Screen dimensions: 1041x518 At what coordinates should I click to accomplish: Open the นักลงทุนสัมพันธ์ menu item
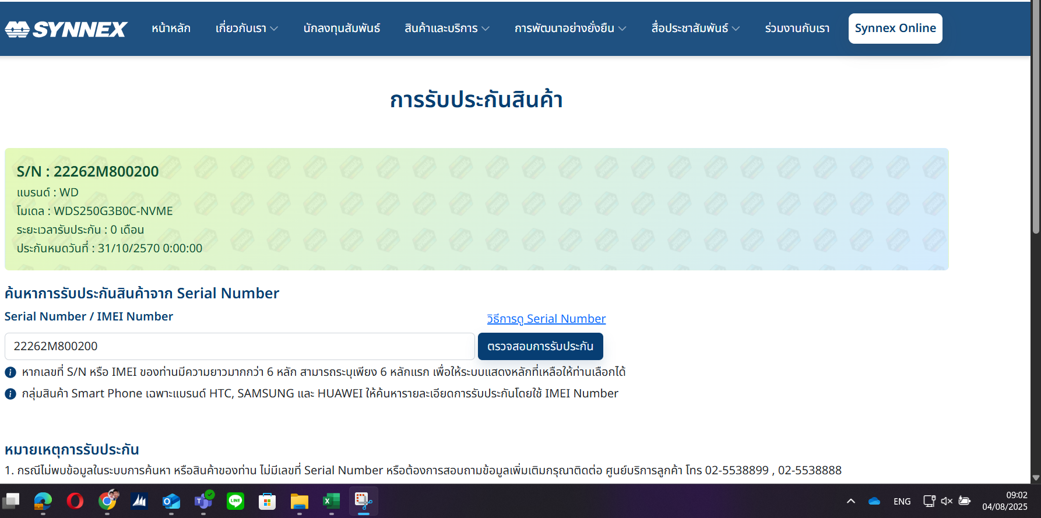pyautogui.click(x=342, y=29)
